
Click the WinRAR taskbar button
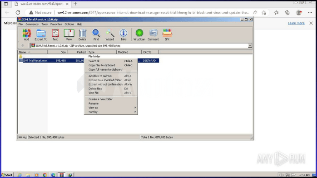pos(62,175)
